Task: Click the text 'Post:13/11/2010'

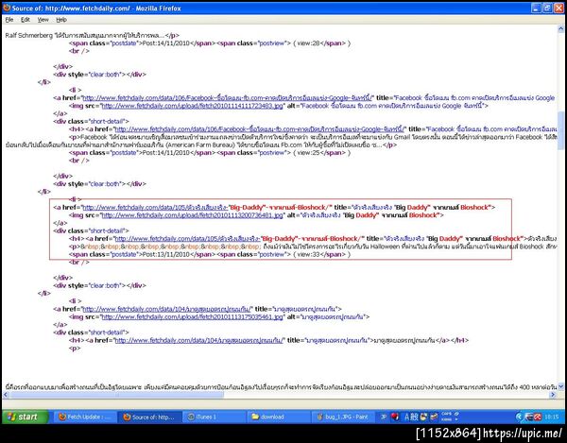Action: point(166,255)
